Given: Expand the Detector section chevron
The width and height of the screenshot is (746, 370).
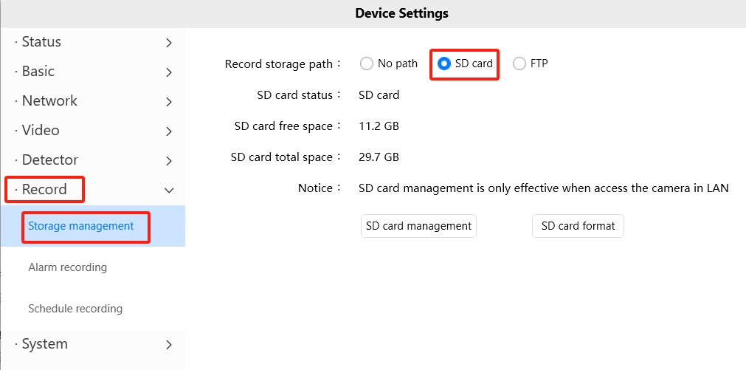Looking at the screenshot, I should 169,161.
